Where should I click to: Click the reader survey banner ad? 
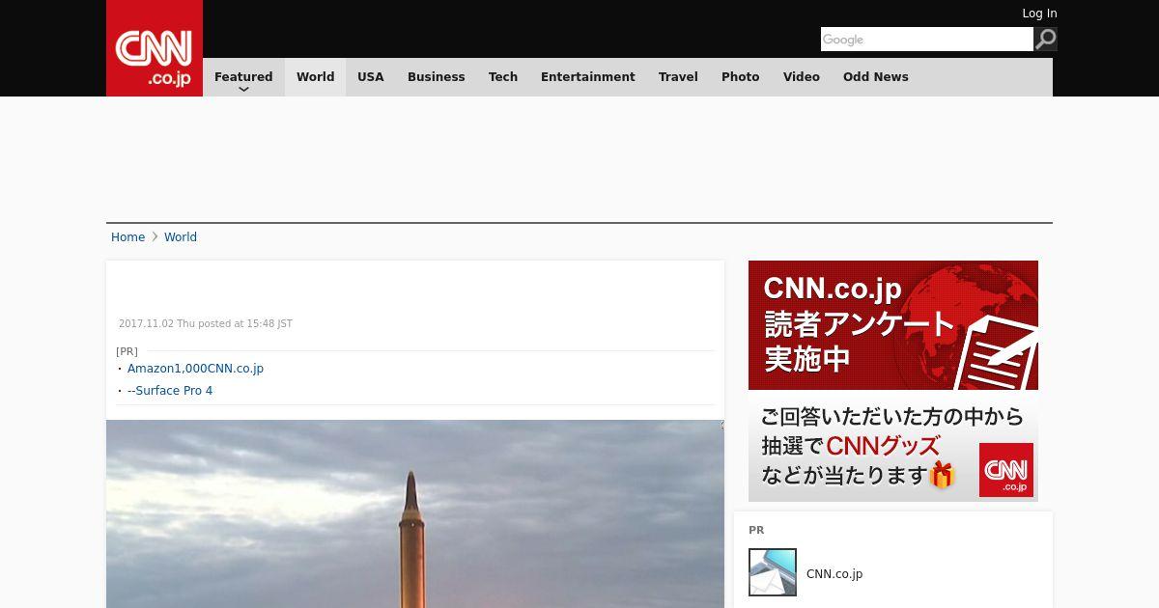893,381
